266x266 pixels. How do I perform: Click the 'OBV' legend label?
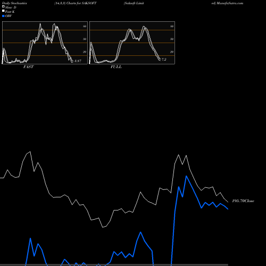point(9,16)
